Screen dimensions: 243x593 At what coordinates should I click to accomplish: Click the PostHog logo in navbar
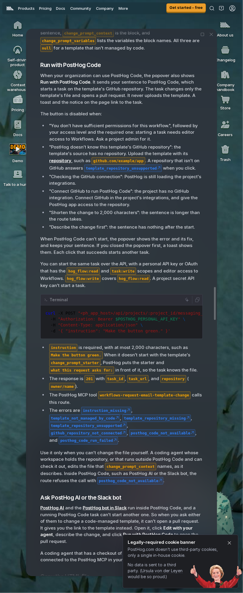tap(10, 8)
